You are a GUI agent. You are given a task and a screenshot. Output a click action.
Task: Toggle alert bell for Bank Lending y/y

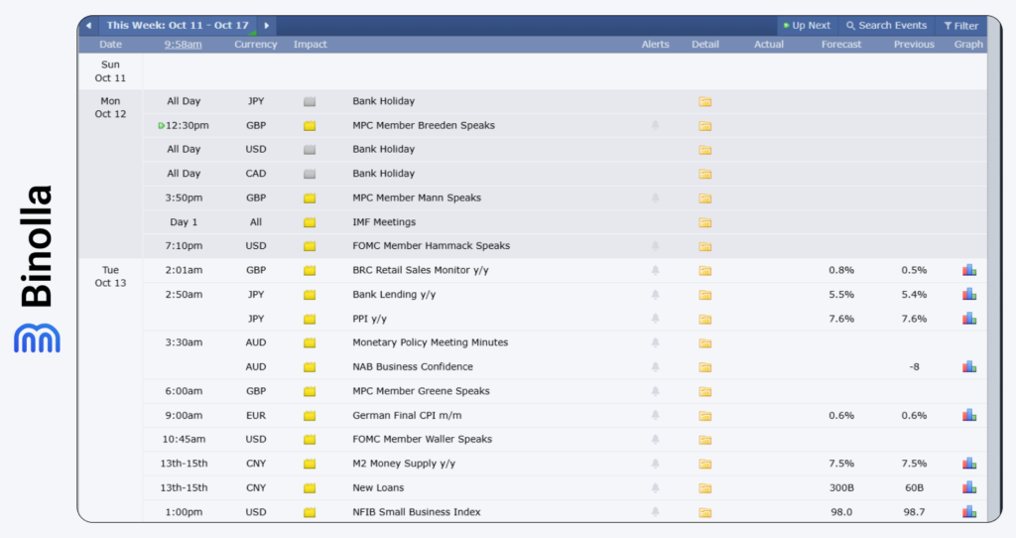(655, 294)
